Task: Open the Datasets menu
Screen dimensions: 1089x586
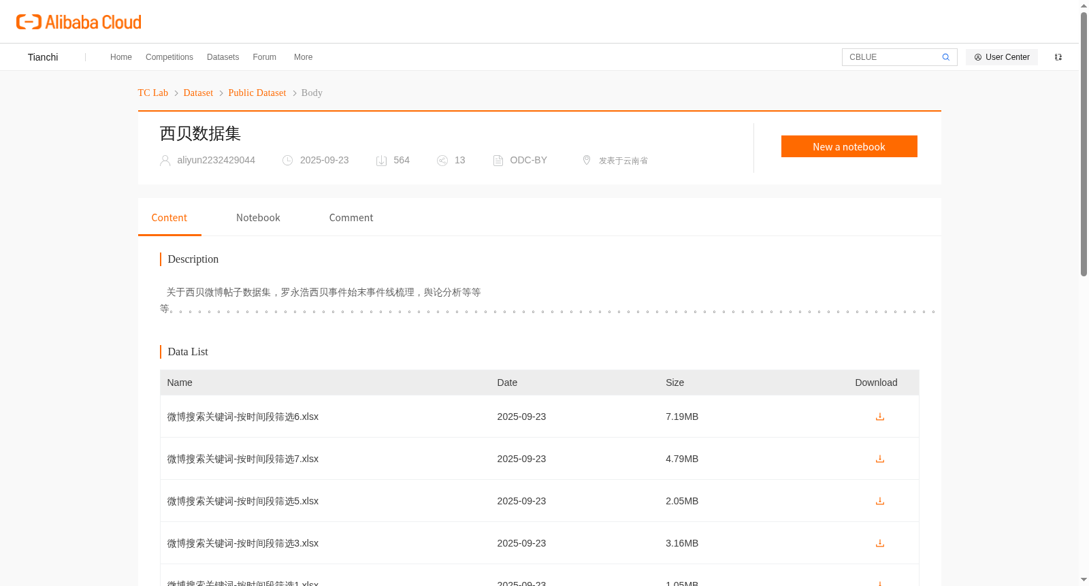Action: (223, 57)
